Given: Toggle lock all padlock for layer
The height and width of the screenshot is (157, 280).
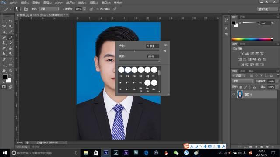Looking at the screenshot, I should pos(254,87).
